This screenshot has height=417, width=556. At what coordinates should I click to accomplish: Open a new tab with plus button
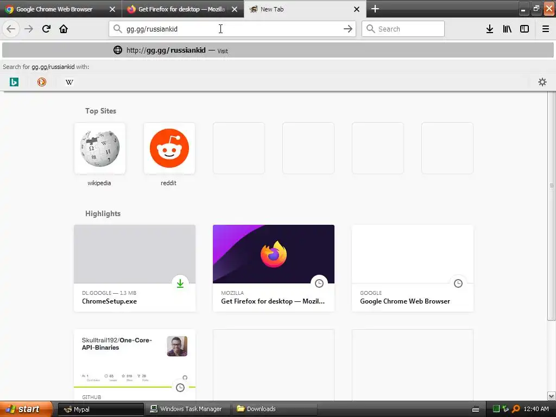375,9
